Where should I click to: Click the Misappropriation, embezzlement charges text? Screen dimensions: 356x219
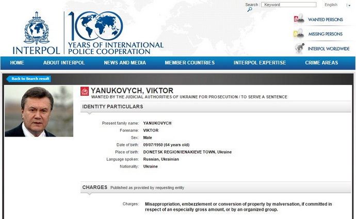coord(238,207)
